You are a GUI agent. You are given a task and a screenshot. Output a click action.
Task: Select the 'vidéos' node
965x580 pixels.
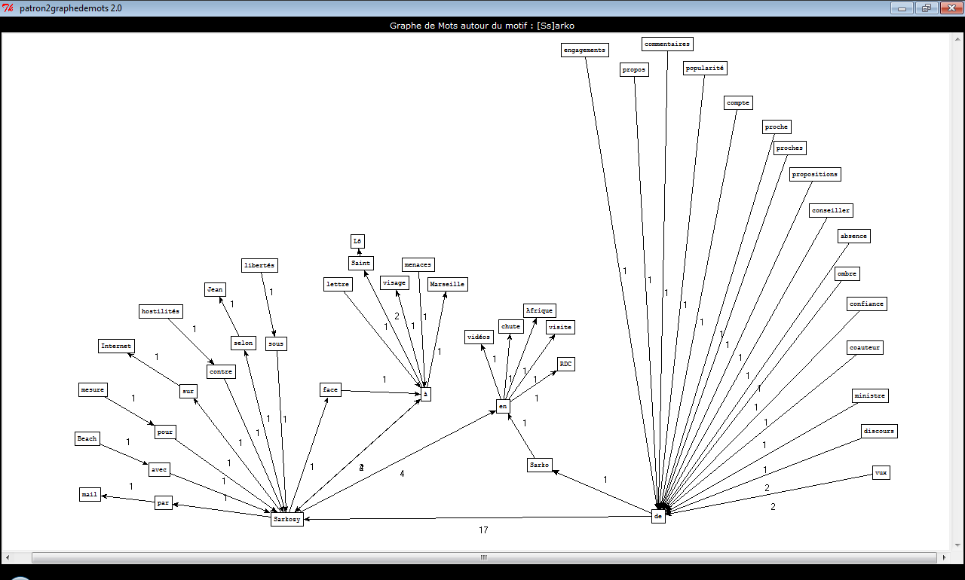[x=479, y=337]
